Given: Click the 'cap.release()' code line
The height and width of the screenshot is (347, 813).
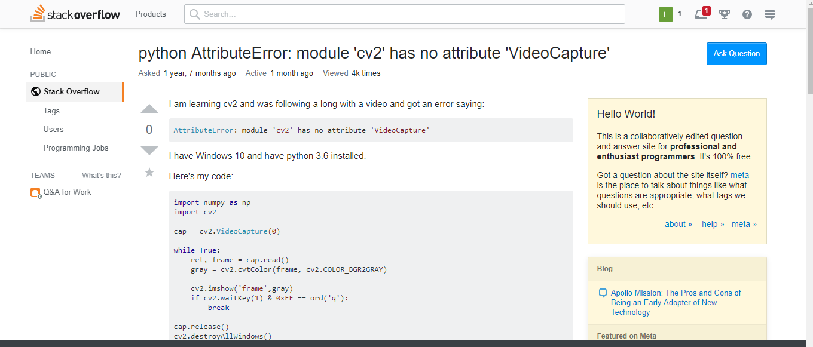Looking at the screenshot, I should coord(201,327).
